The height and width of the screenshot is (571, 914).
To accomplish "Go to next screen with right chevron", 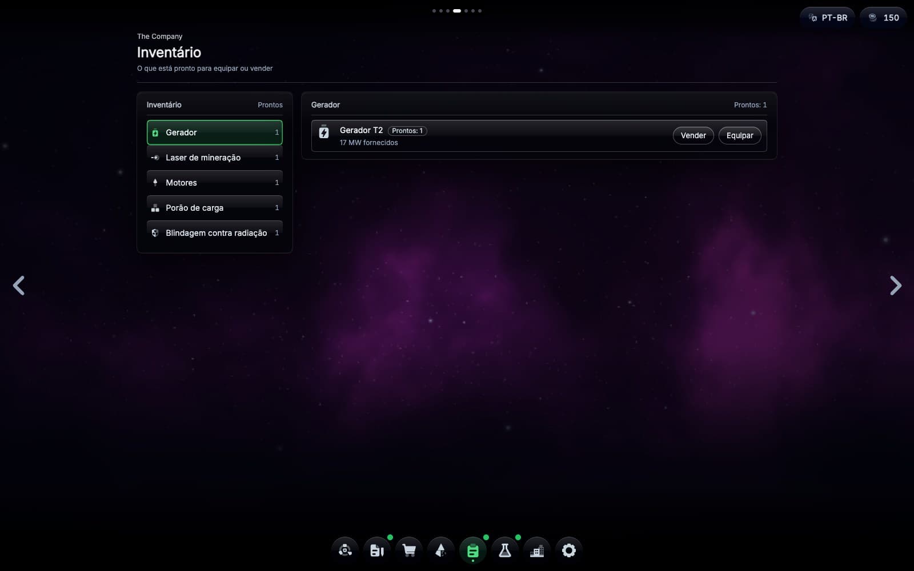I will point(895,285).
